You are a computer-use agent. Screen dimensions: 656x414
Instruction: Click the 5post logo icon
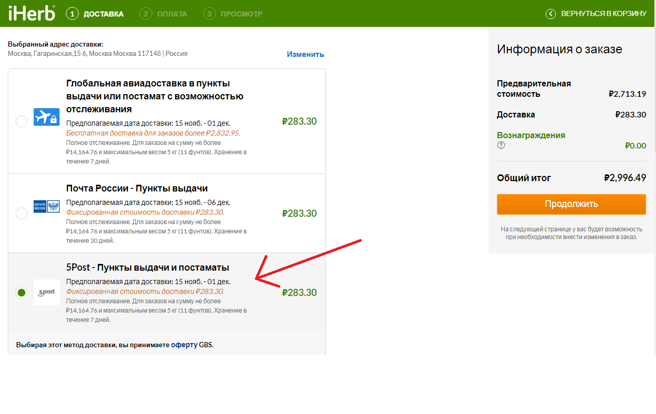point(47,292)
